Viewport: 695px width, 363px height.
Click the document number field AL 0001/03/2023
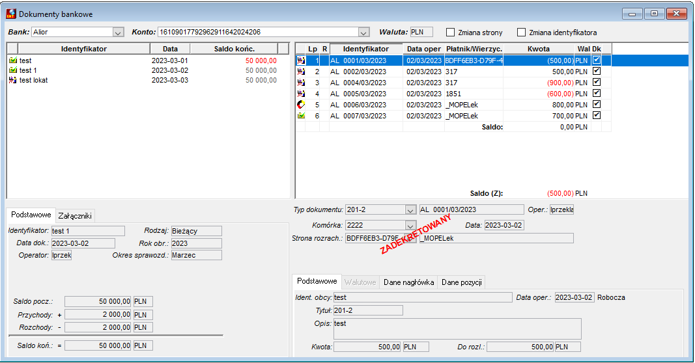coord(472,210)
